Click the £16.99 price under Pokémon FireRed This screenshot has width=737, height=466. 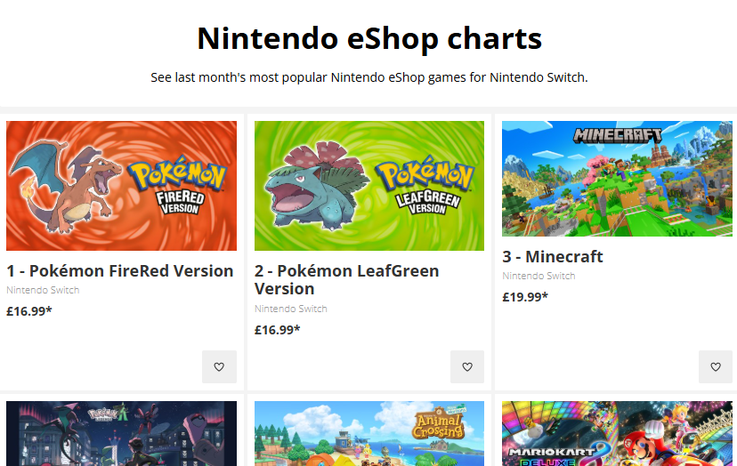29,311
